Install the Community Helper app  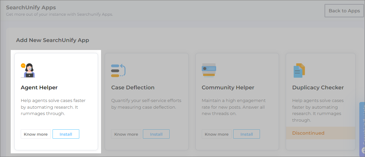click(x=247, y=134)
